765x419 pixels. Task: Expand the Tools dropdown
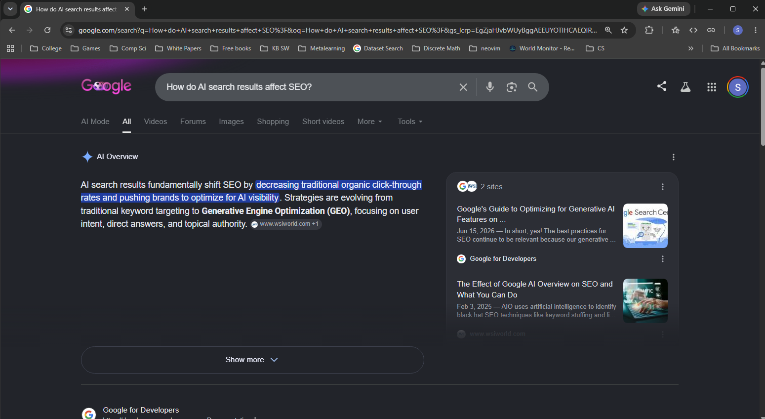[x=410, y=122]
